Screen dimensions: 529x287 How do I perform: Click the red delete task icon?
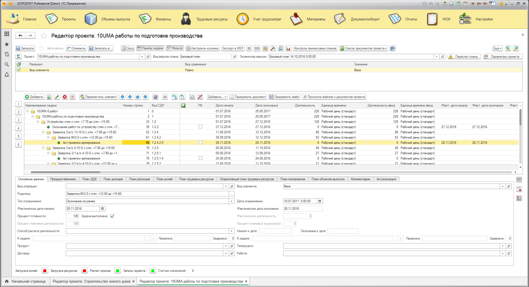65,97
